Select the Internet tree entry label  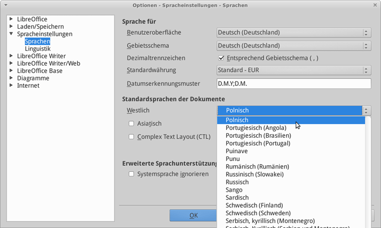pos(28,85)
